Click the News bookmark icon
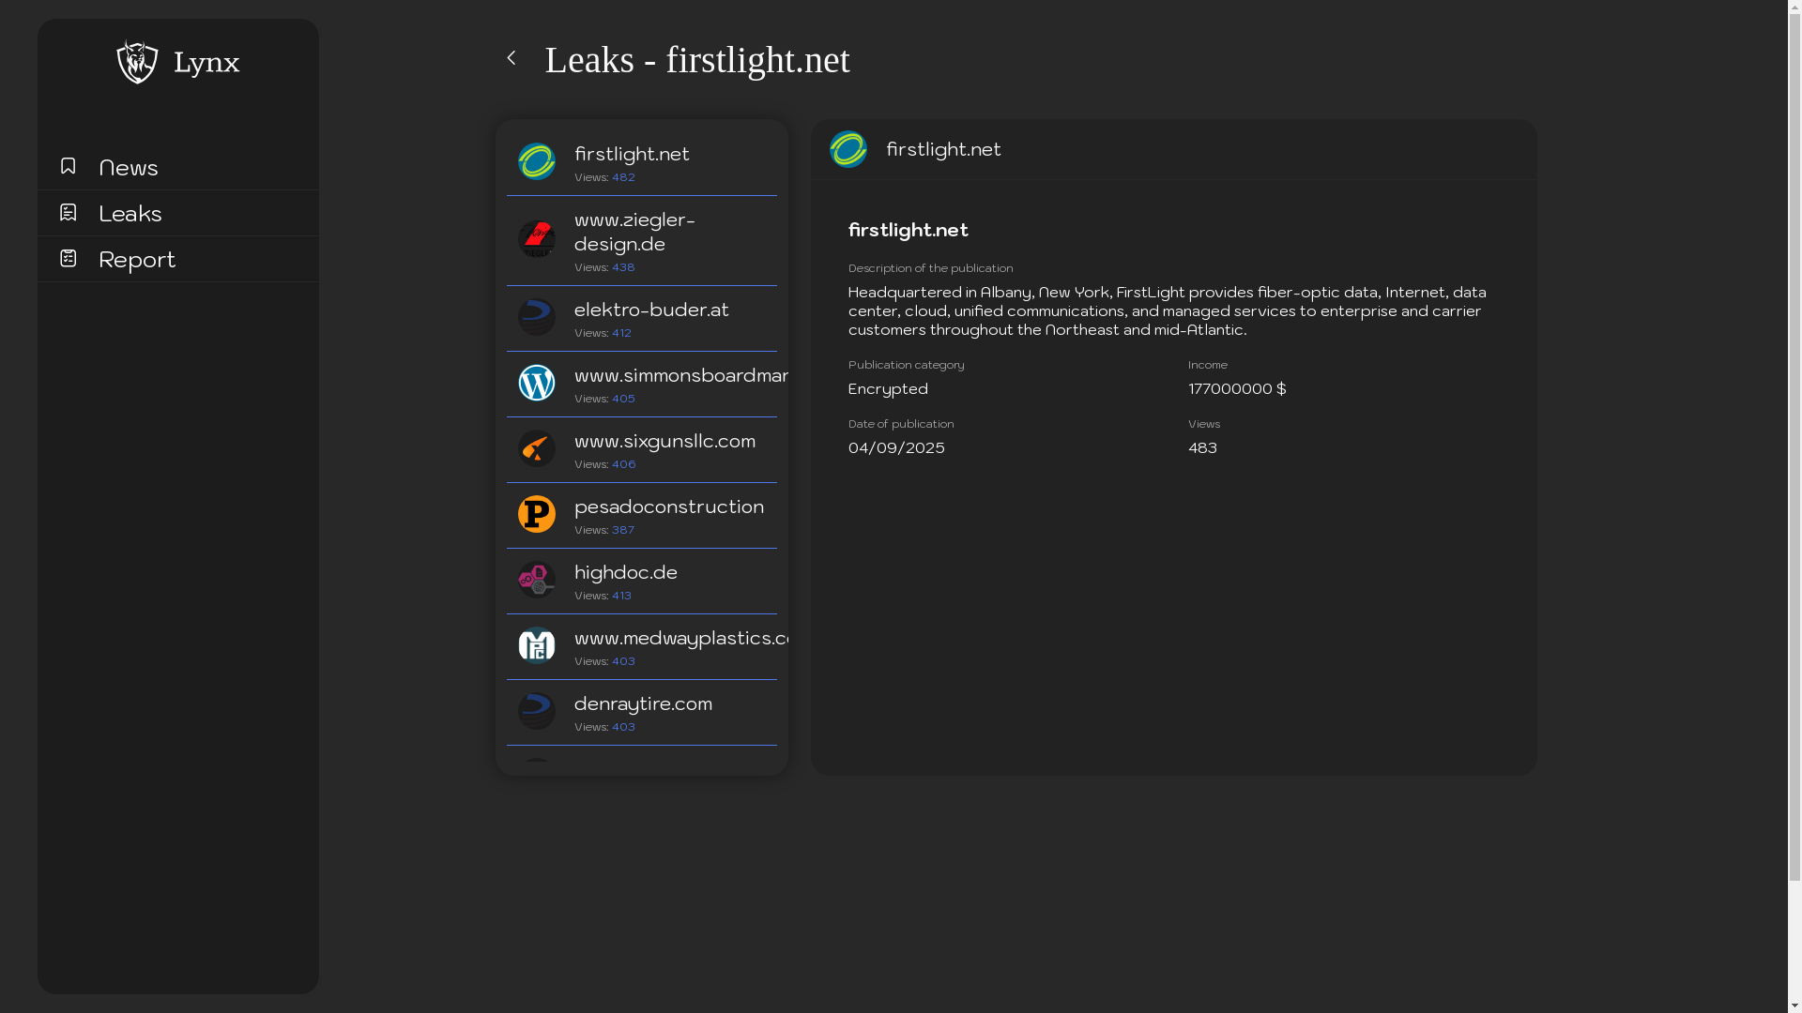The width and height of the screenshot is (1802, 1013). pos(68,166)
